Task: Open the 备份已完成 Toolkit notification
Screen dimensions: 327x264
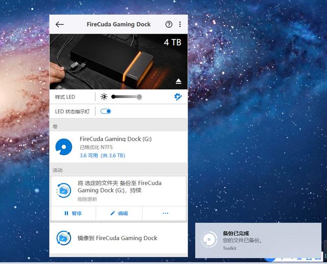Action: click(258, 240)
